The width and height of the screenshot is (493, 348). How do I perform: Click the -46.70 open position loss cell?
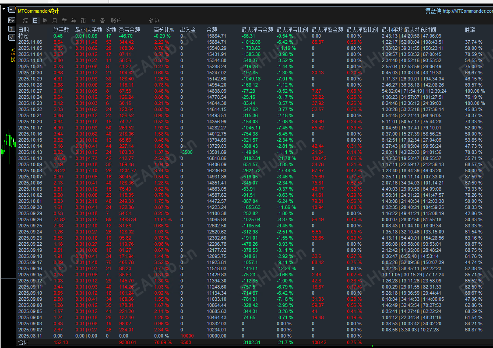[126, 36]
